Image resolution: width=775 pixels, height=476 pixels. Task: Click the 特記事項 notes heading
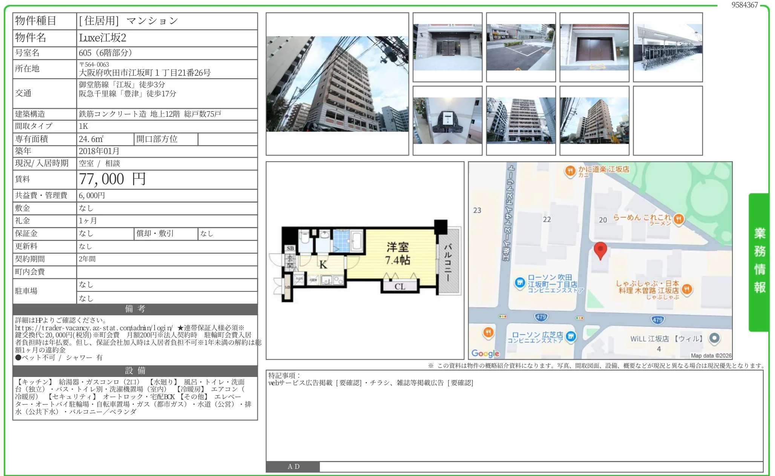(x=284, y=375)
